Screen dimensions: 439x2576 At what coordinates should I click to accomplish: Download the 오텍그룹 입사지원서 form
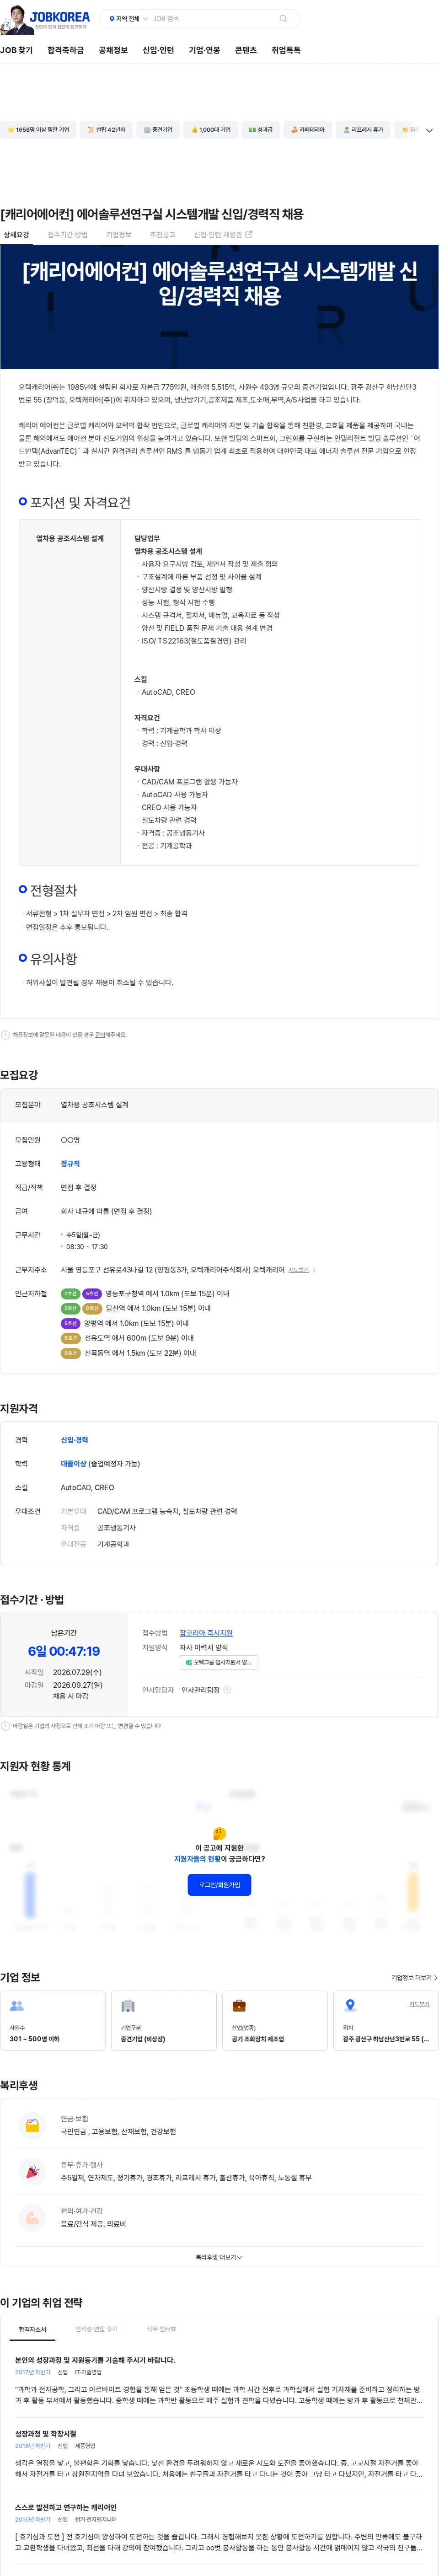point(219,1662)
